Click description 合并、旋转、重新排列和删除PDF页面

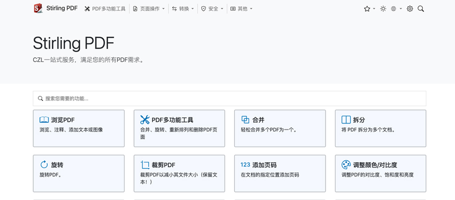pos(178,133)
